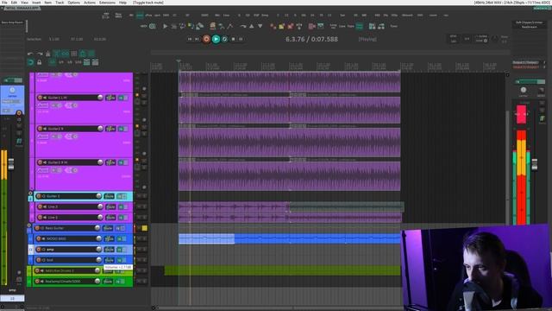This screenshot has width=552, height=311.
Task: Click the volume knob on the Bass Guitar track
Action: click(97, 228)
